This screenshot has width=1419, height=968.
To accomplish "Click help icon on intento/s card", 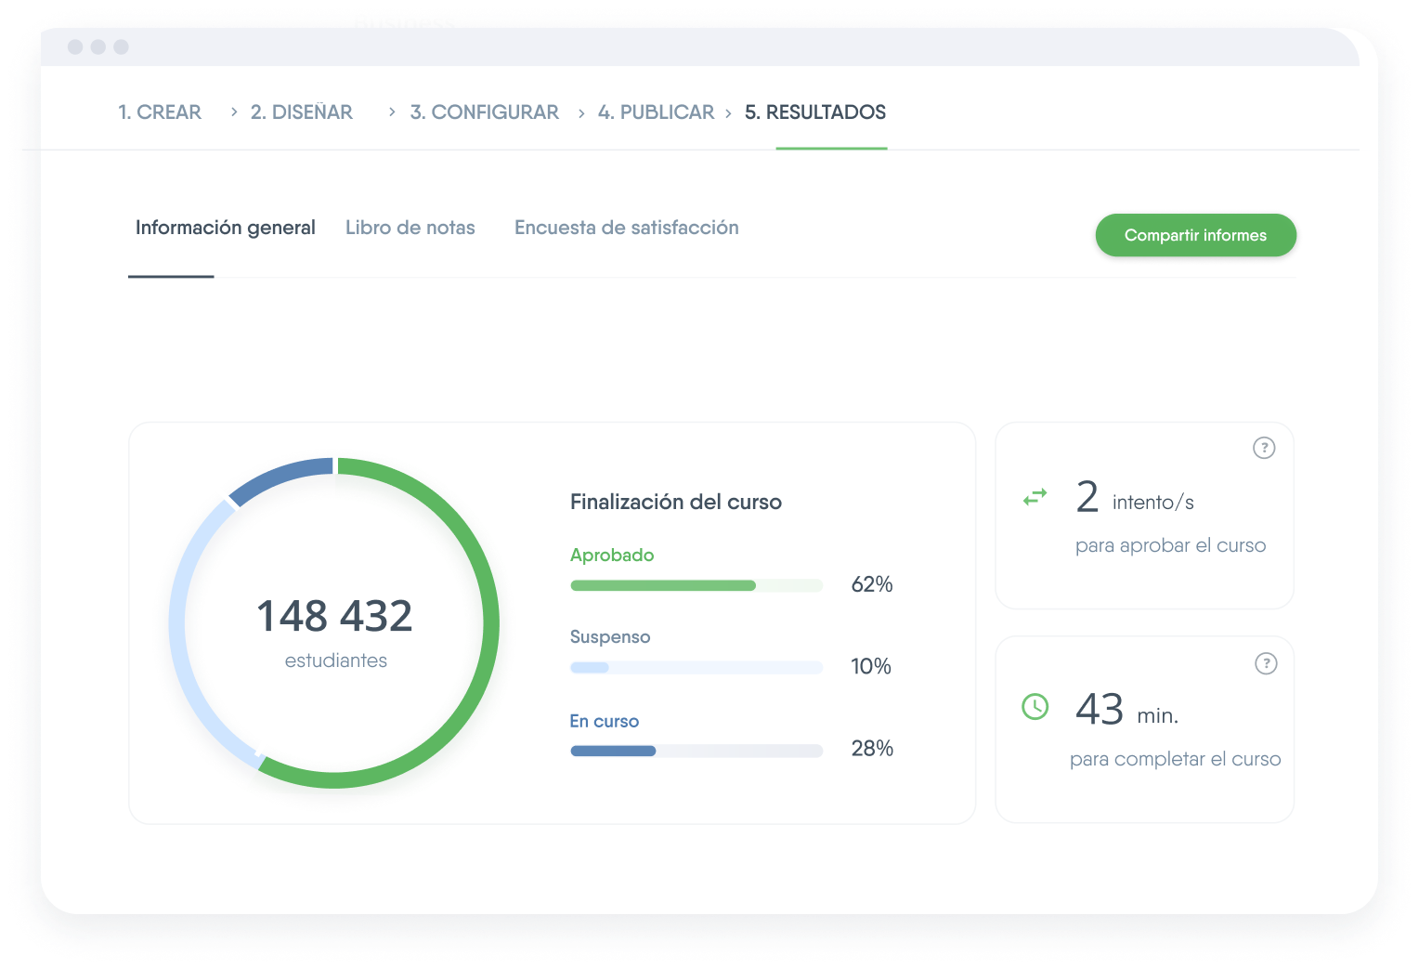I will pos(1264,448).
